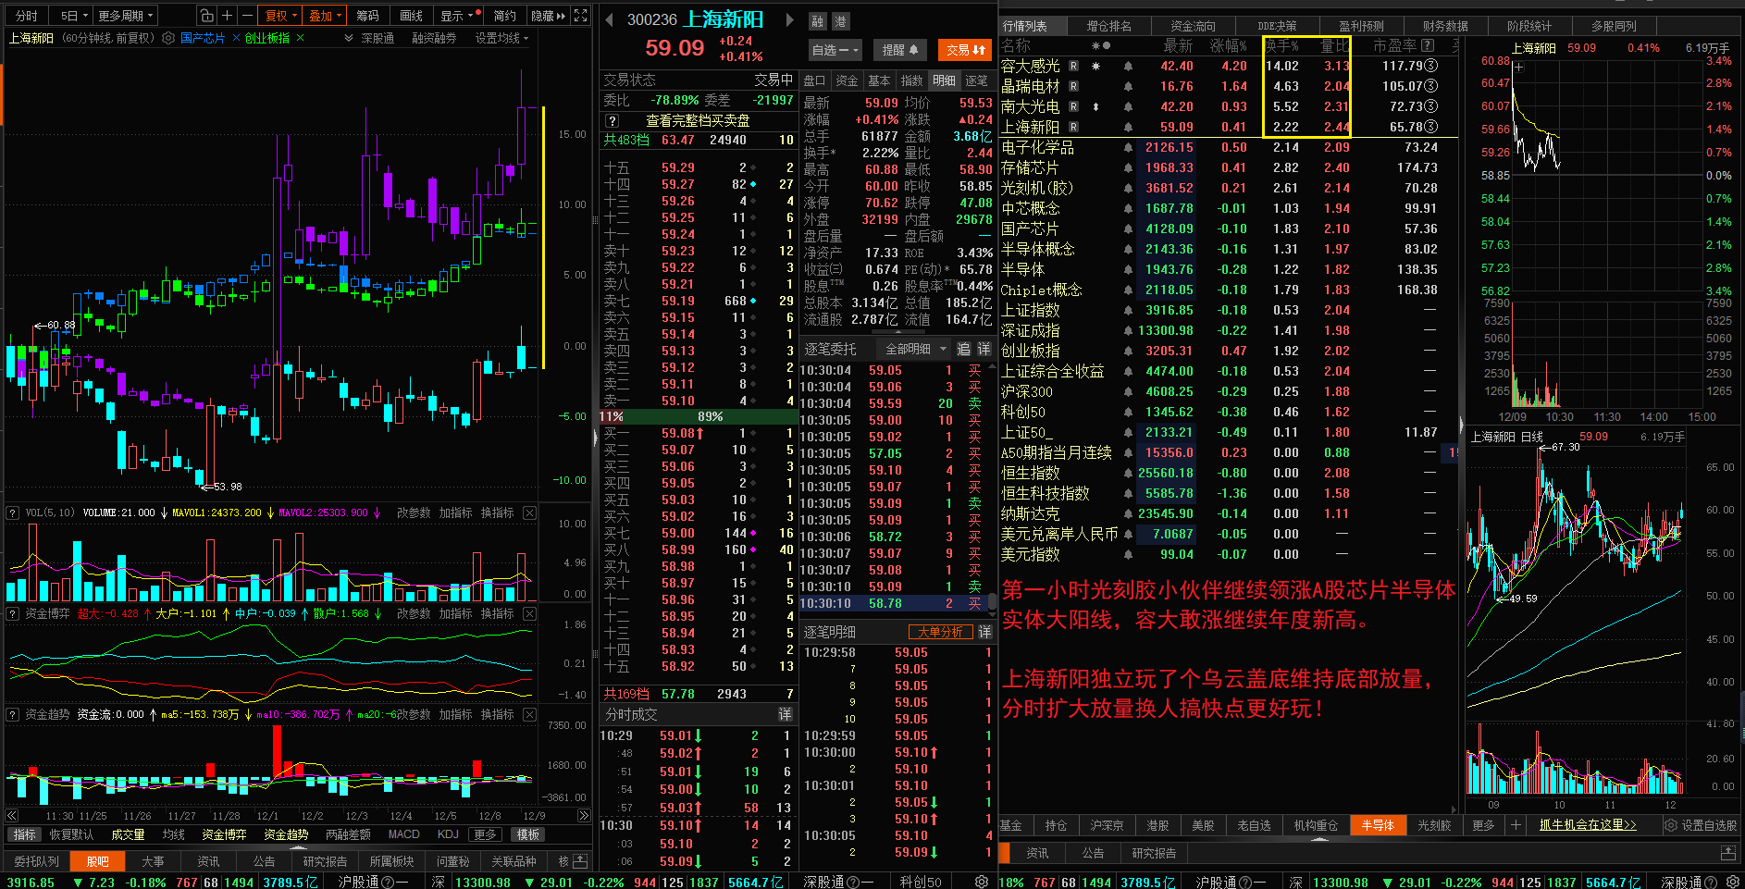Viewport: 1745px width, 889px height.
Task: Open 复权 adjustment dropdown
Action: (x=280, y=16)
